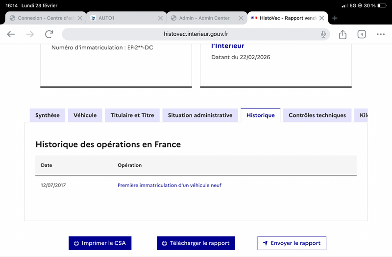This screenshot has height=257, width=392.
Task: Tap the 16:14 clock in status bar
Action: 11,5
